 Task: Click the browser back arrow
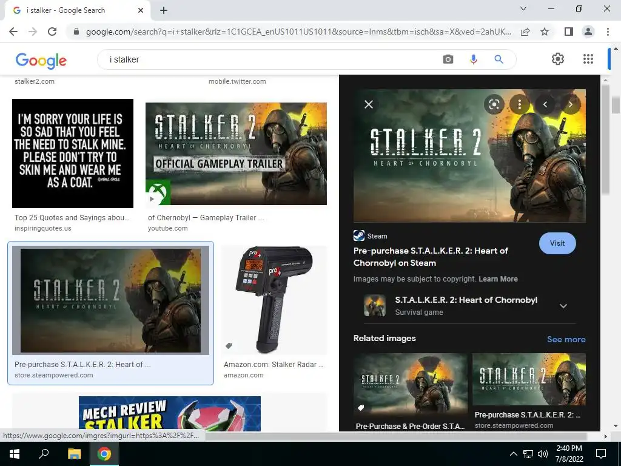(x=13, y=32)
